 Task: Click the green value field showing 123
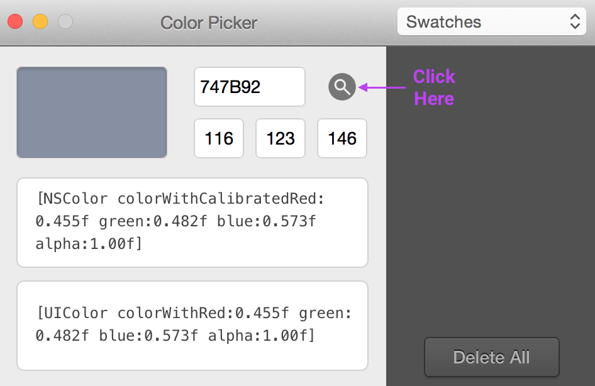point(280,138)
